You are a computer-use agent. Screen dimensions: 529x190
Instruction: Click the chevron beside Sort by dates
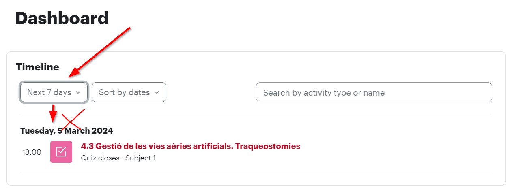click(157, 93)
